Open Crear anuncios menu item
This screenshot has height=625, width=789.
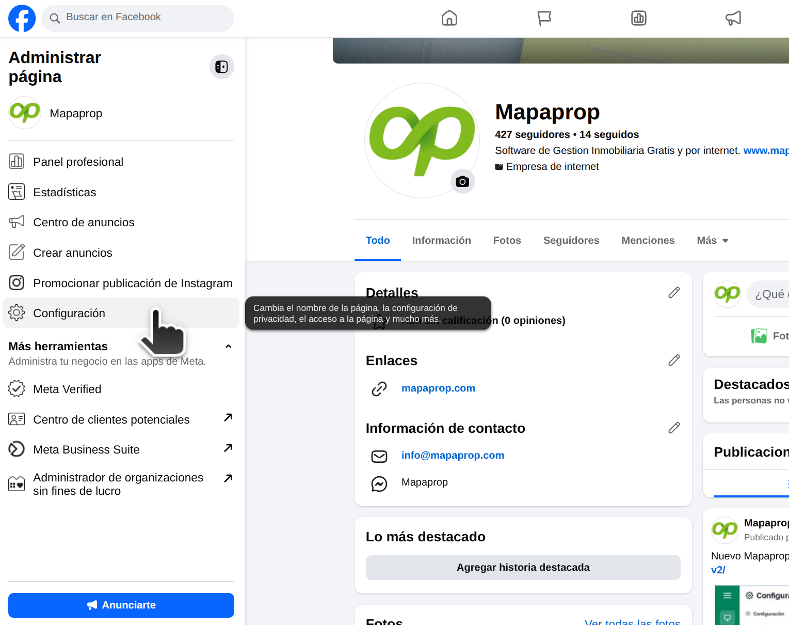[121, 253]
